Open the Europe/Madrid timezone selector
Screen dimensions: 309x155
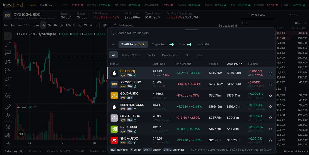pos(228,26)
